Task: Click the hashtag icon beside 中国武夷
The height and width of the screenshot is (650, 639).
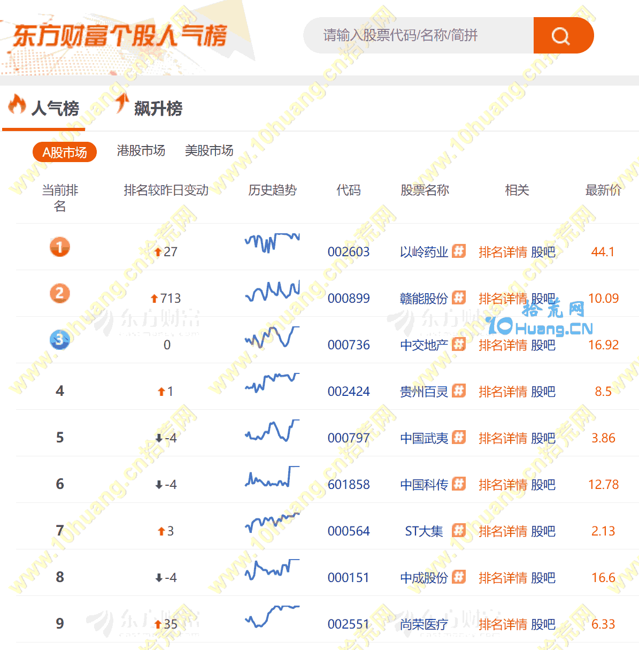Action: point(459,437)
